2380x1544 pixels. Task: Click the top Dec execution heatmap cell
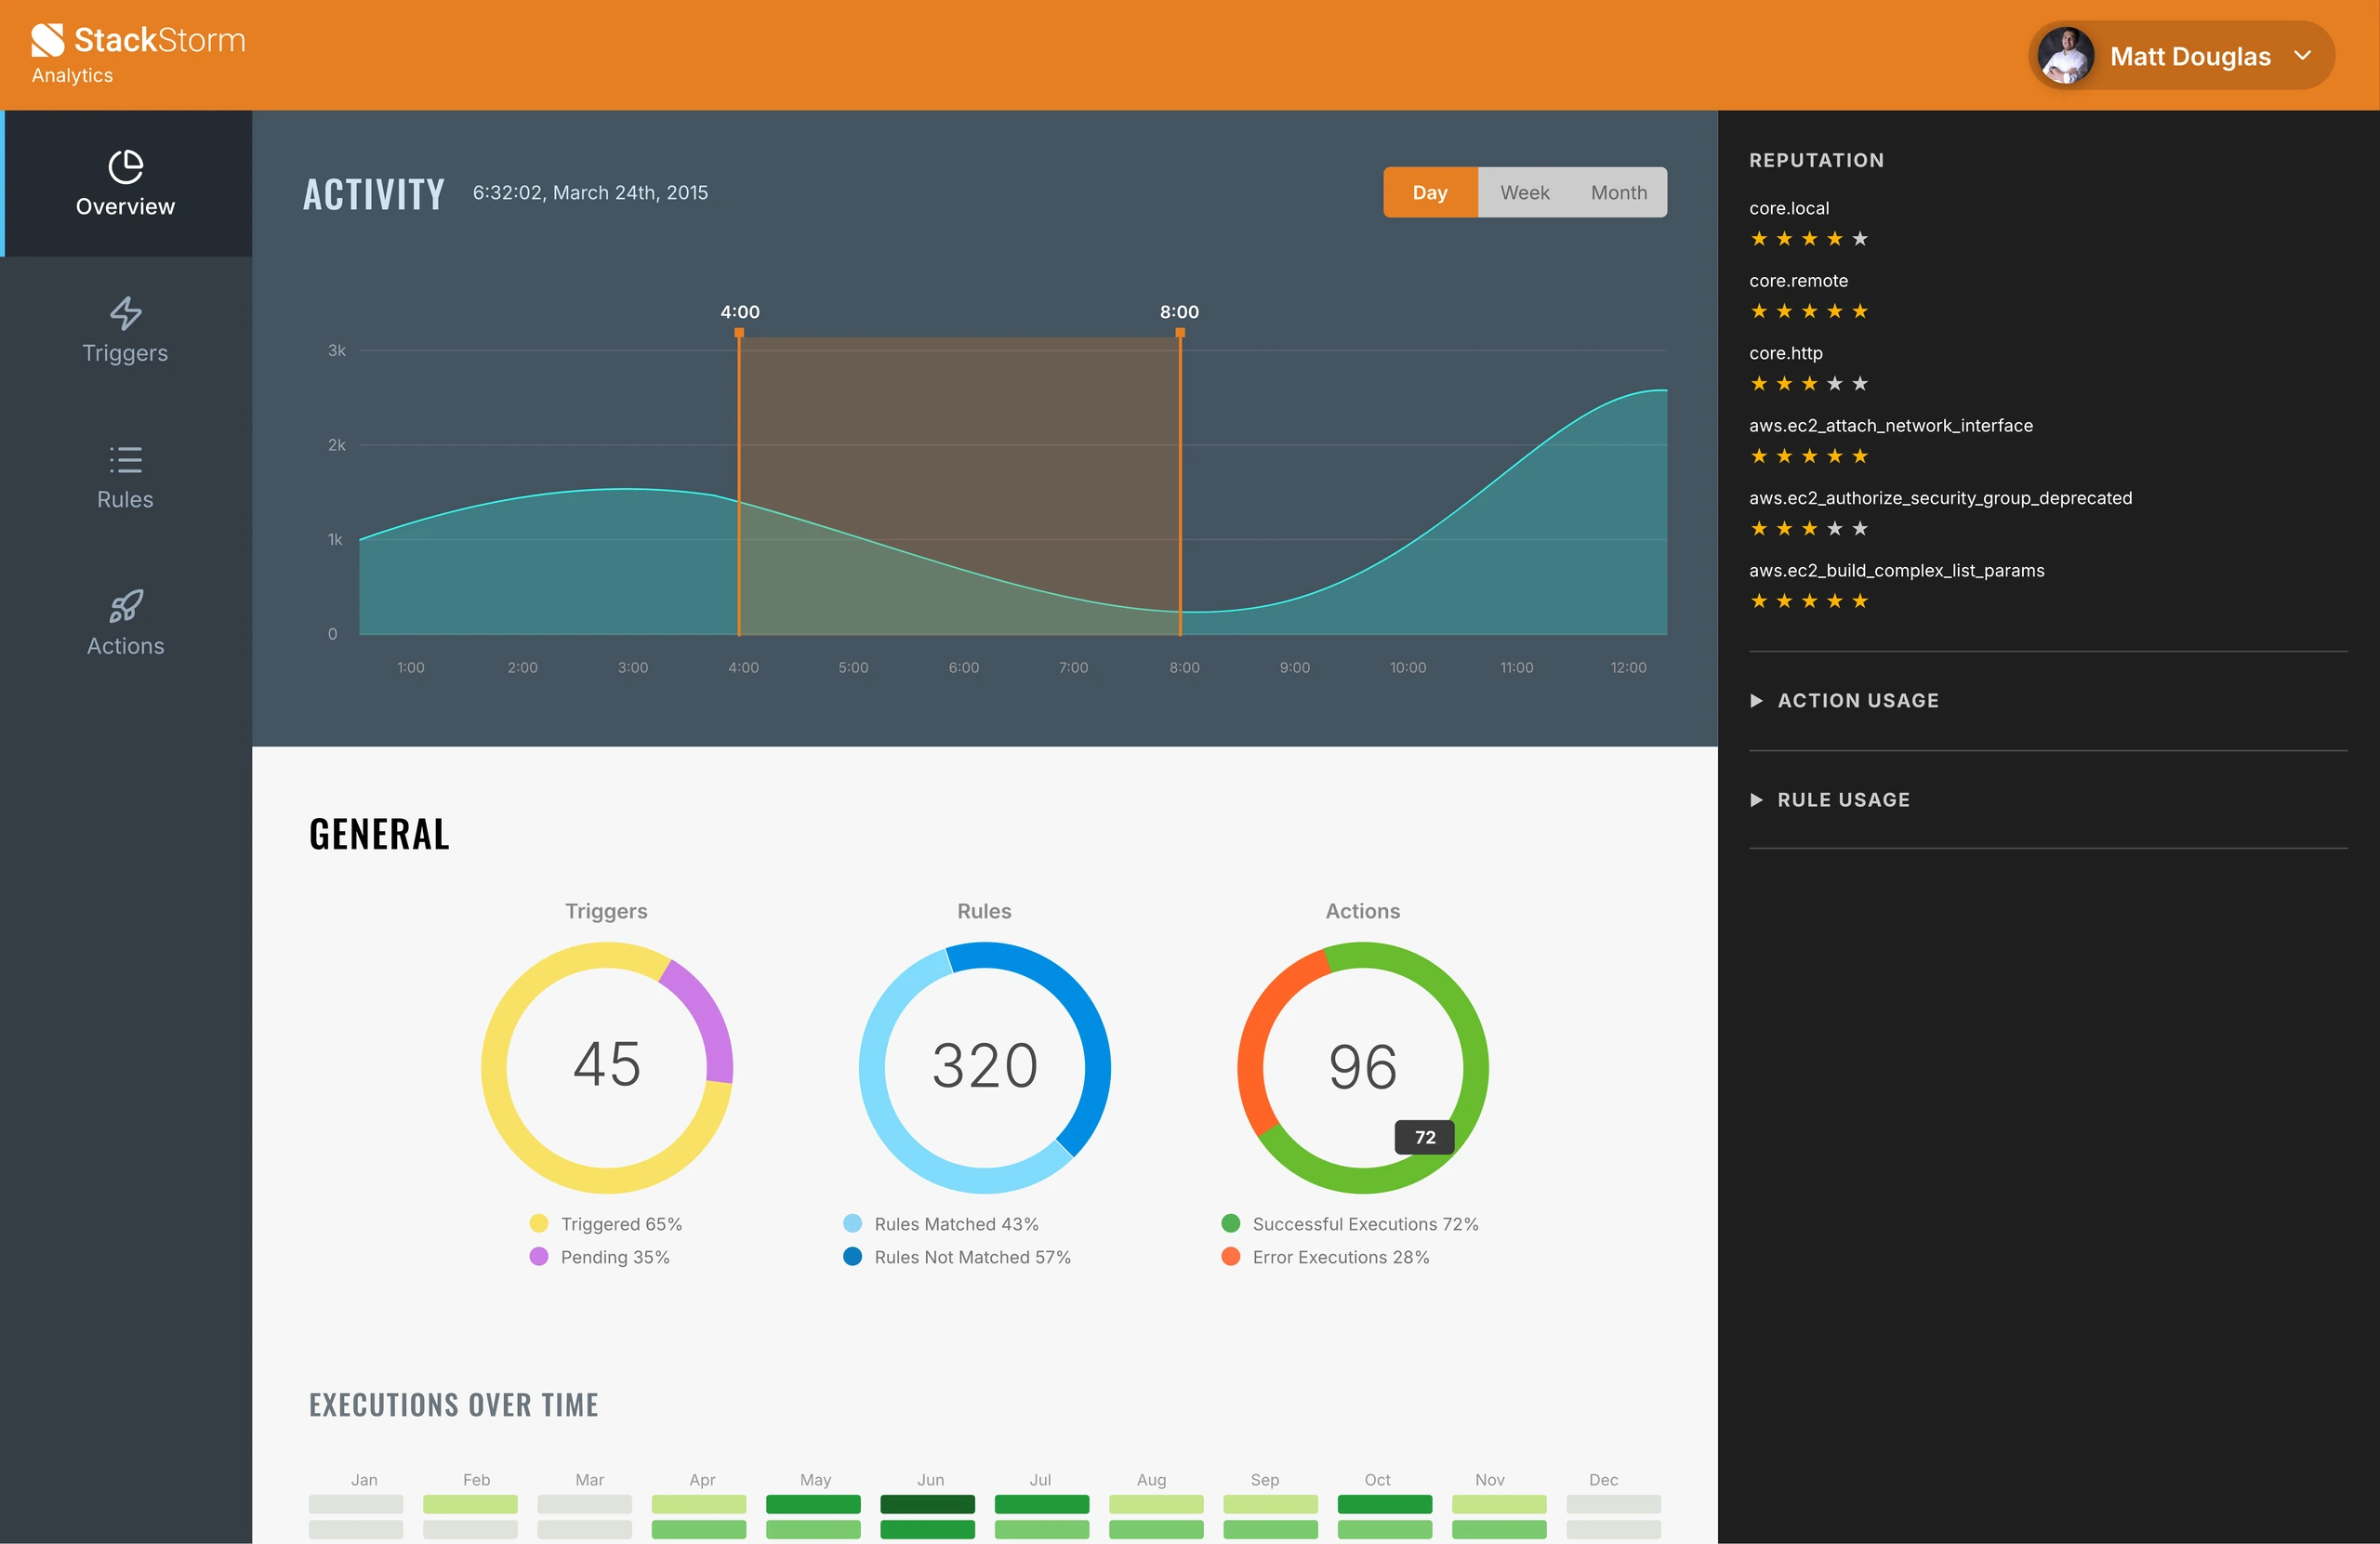pos(1614,1504)
